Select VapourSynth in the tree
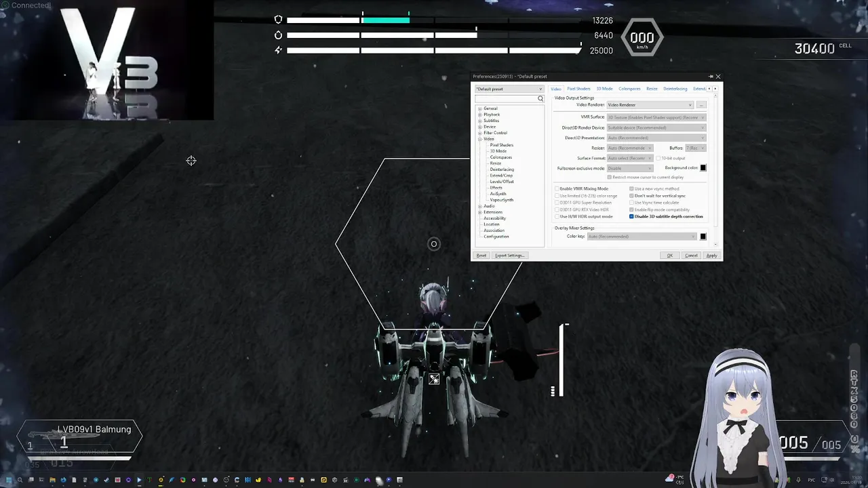Viewport: 868px width, 488px height. (502, 200)
